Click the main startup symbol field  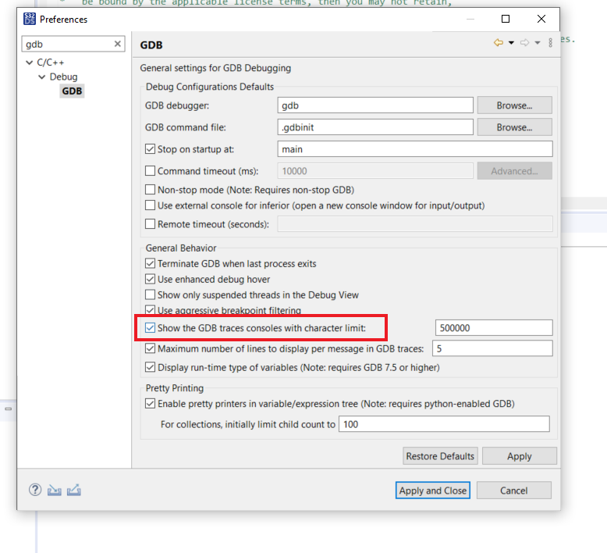coord(415,149)
